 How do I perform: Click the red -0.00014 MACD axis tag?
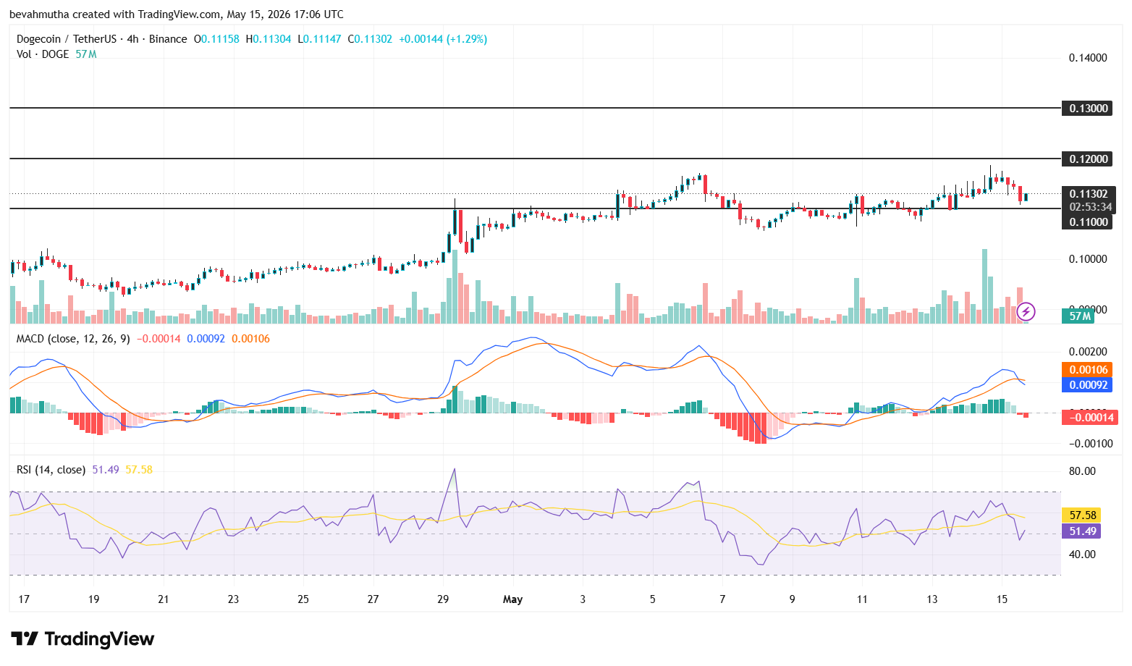pos(1090,417)
